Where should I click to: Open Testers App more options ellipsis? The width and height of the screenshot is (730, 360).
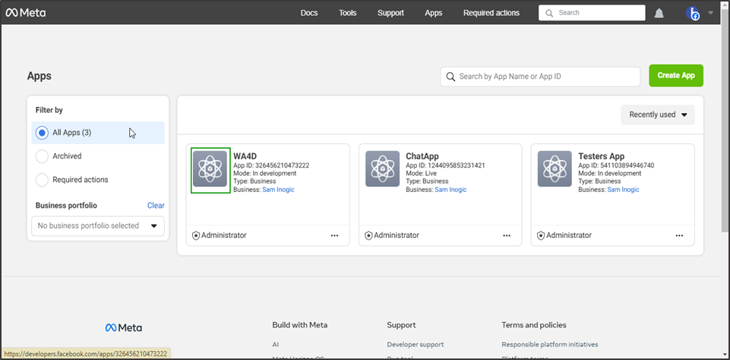click(679, 236)
